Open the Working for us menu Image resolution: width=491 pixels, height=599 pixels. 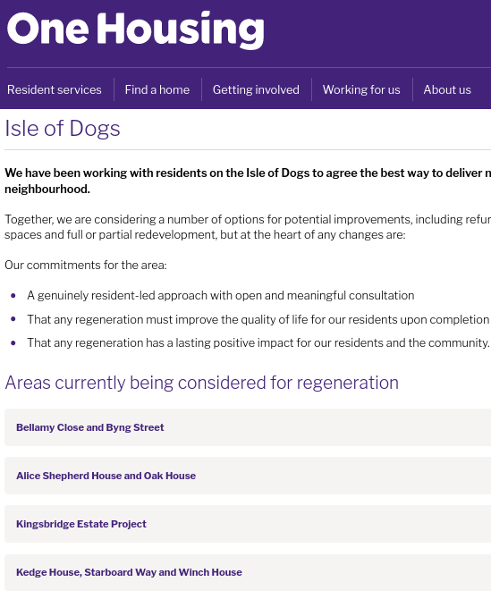coord(361,89)
